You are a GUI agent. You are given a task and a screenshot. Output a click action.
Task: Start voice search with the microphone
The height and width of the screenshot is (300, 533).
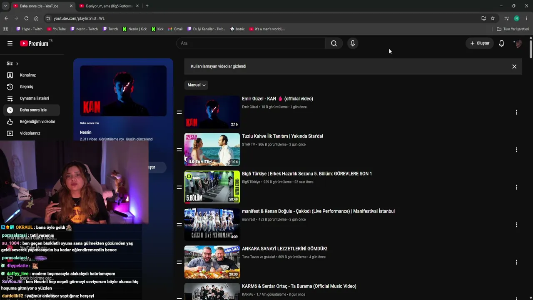point(353,43)
